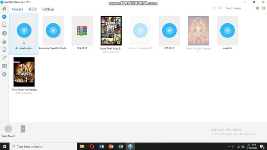The height and width of the screenshot is (150, 267).
Task: Click the volume speaker tray icon
Action: (x=233, y=147)
